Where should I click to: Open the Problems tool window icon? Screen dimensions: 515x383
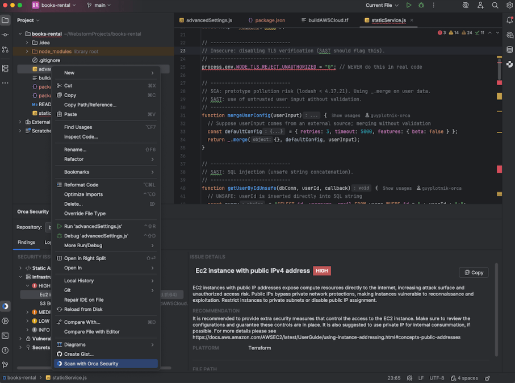click(x=5, y=351)
